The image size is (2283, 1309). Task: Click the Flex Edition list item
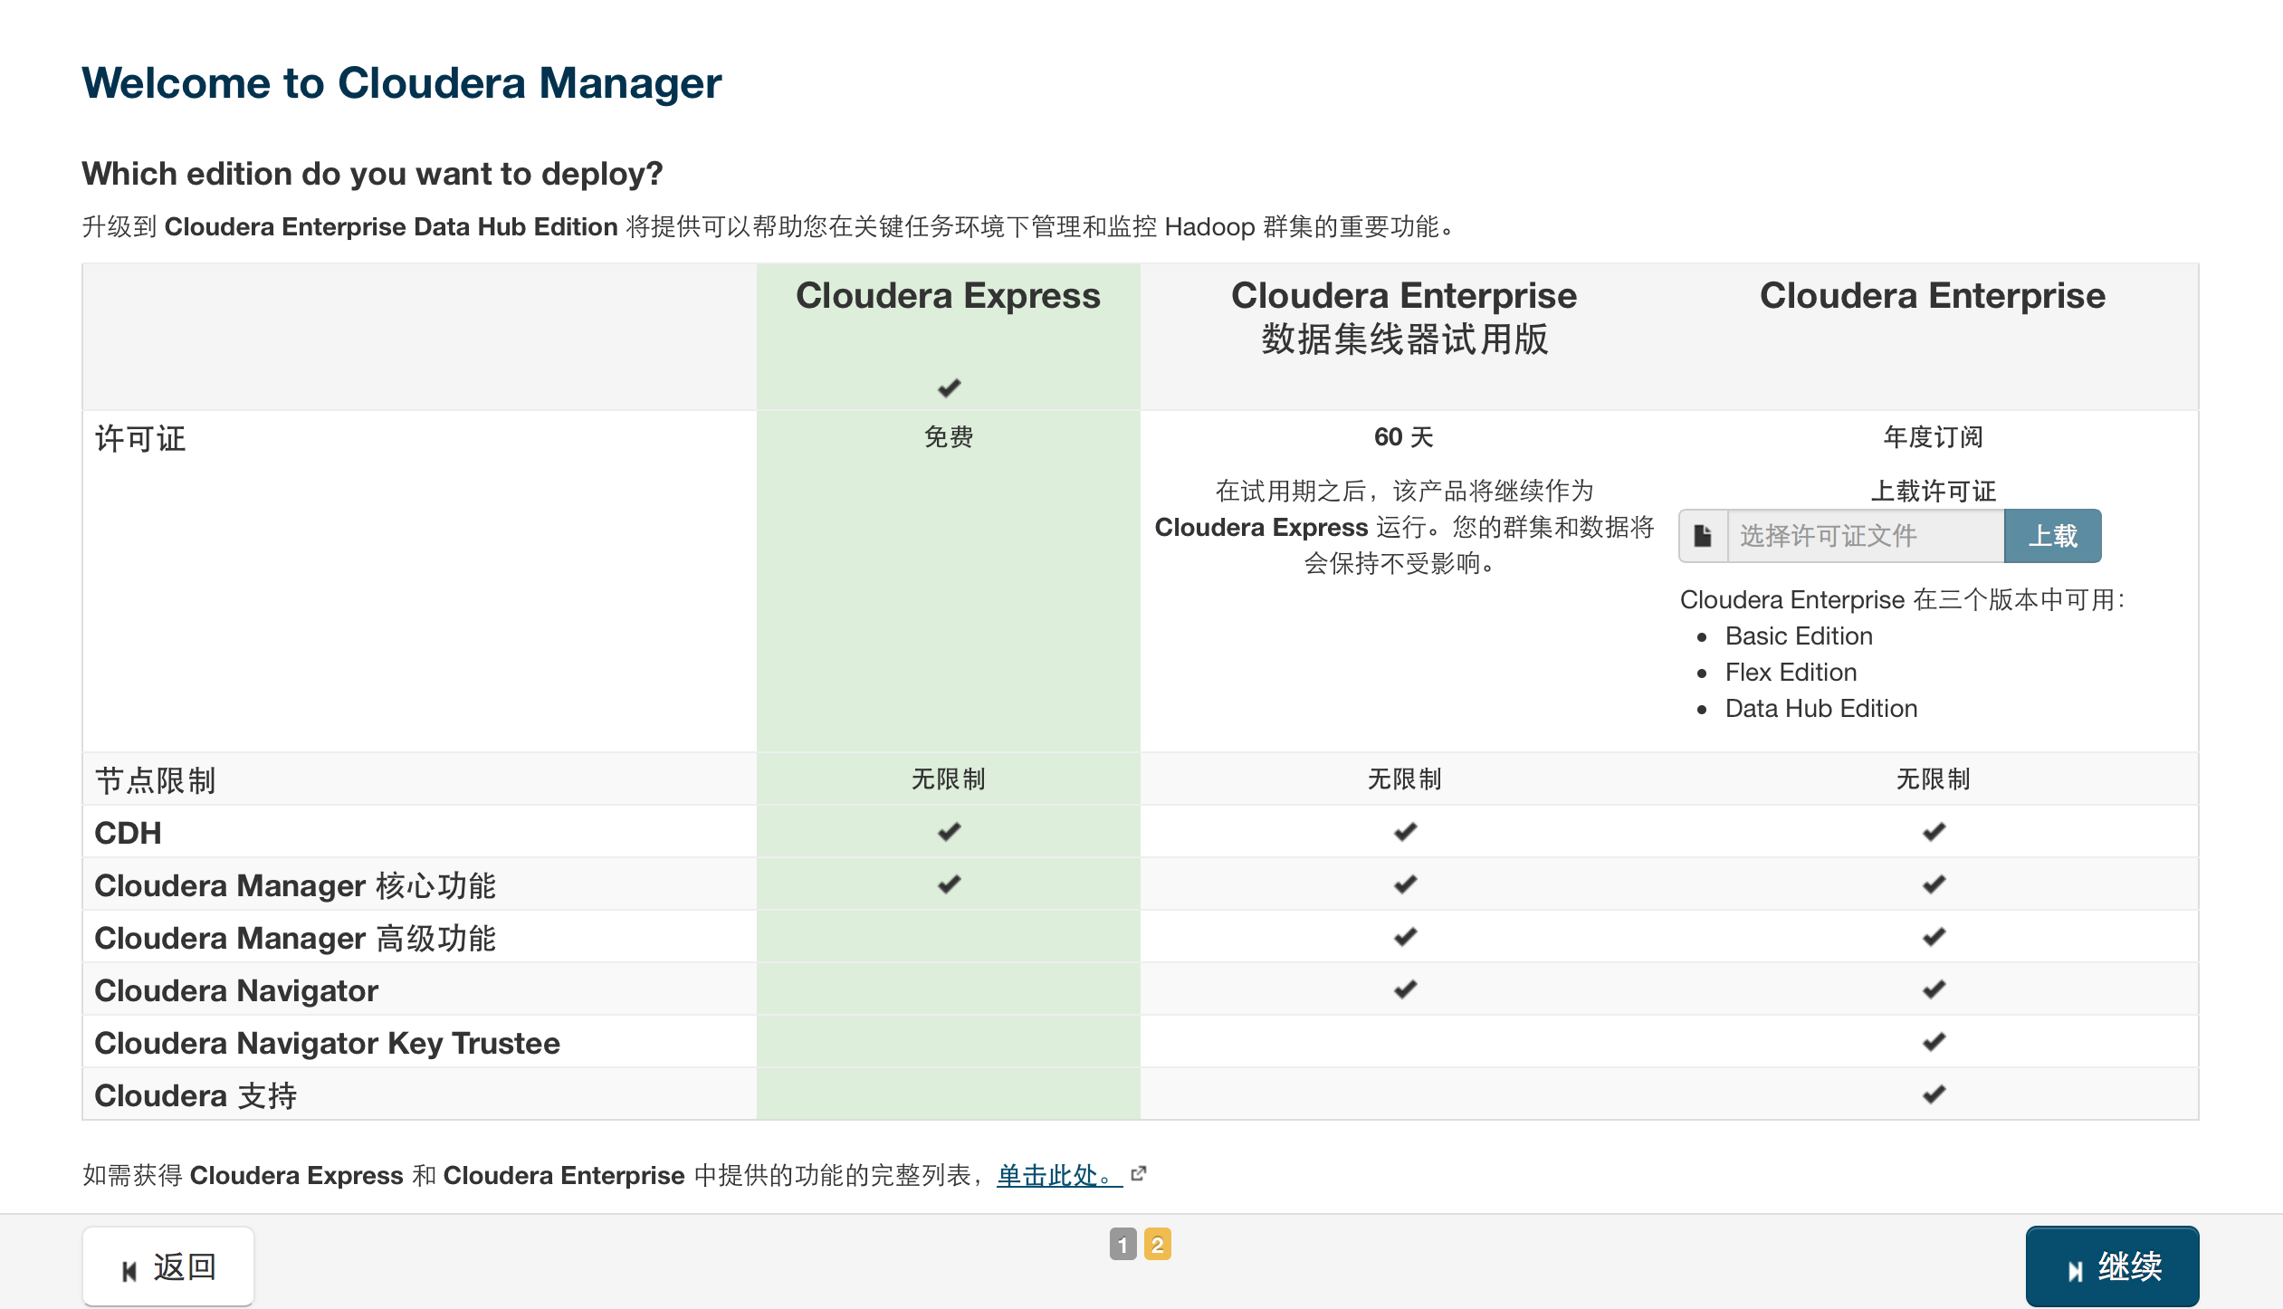point(1791,673)
